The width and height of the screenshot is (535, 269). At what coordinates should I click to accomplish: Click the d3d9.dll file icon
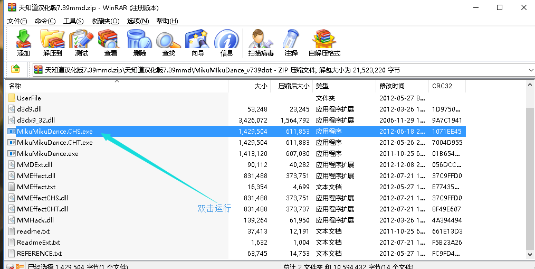click(12, 109)
